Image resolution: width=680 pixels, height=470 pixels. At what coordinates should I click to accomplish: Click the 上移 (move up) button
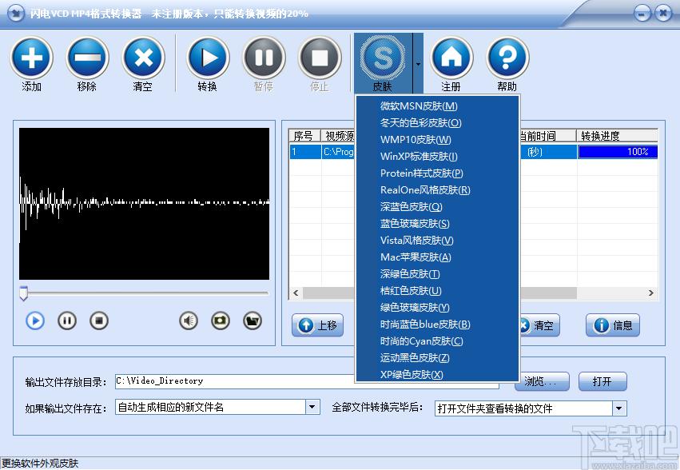318,325
